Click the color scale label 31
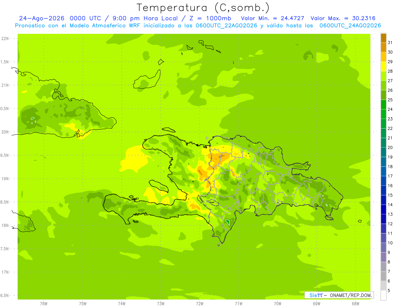The height and width of the screenshot is (308, 399). [x=390, y=42]
